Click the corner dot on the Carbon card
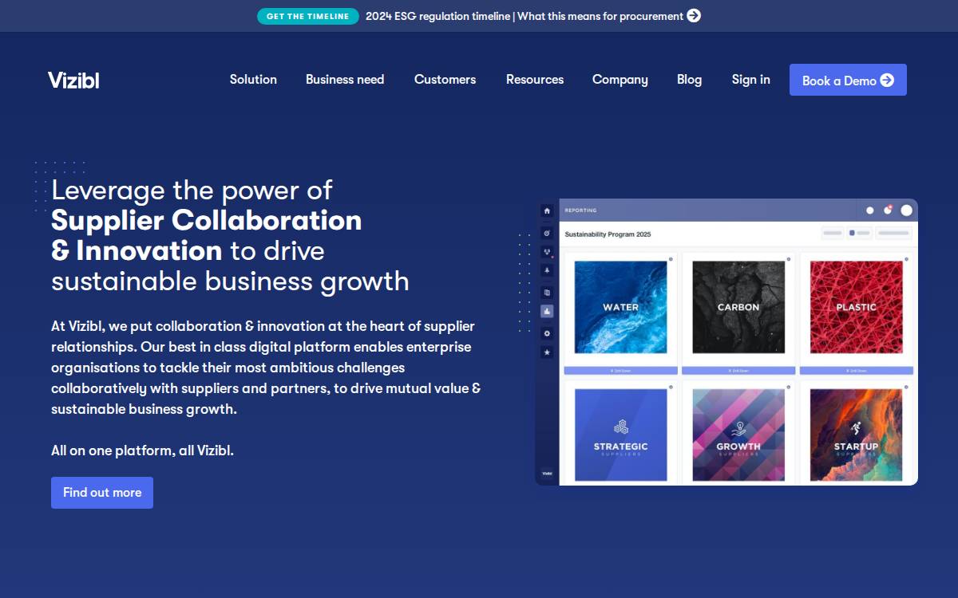 point(789,258)
